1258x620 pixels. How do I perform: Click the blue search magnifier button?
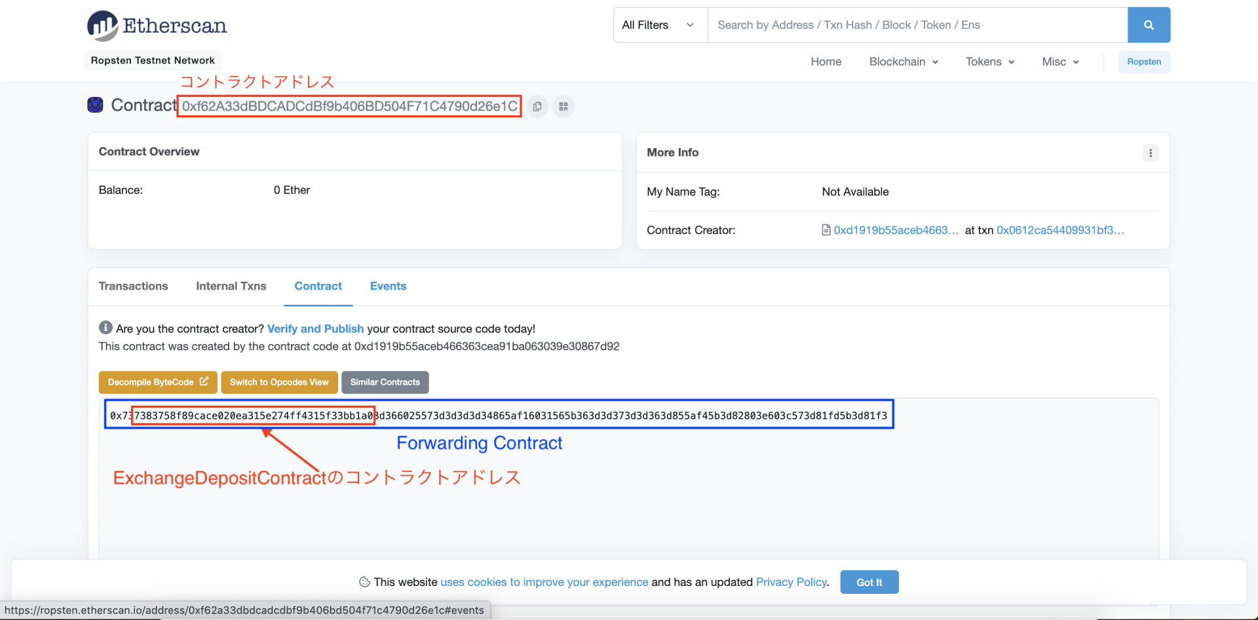point(1149,25)
